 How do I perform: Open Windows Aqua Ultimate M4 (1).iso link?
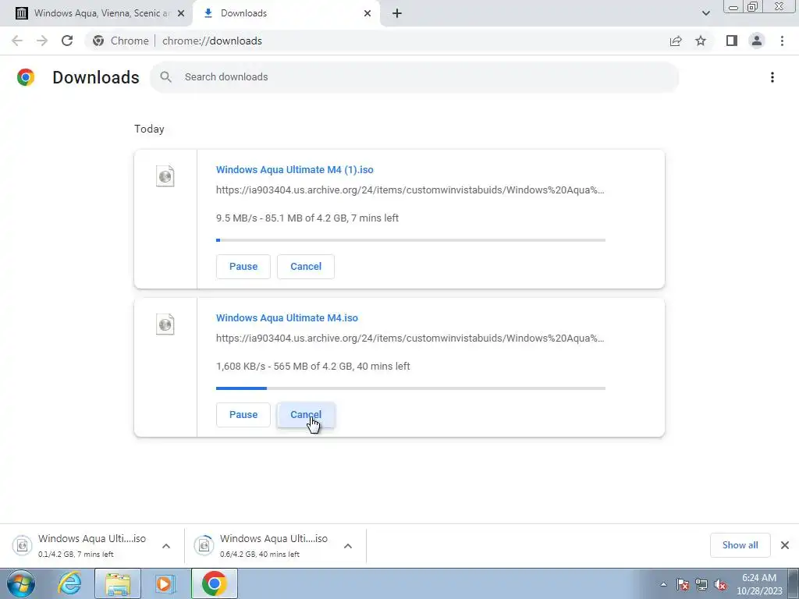click(294, 169)
